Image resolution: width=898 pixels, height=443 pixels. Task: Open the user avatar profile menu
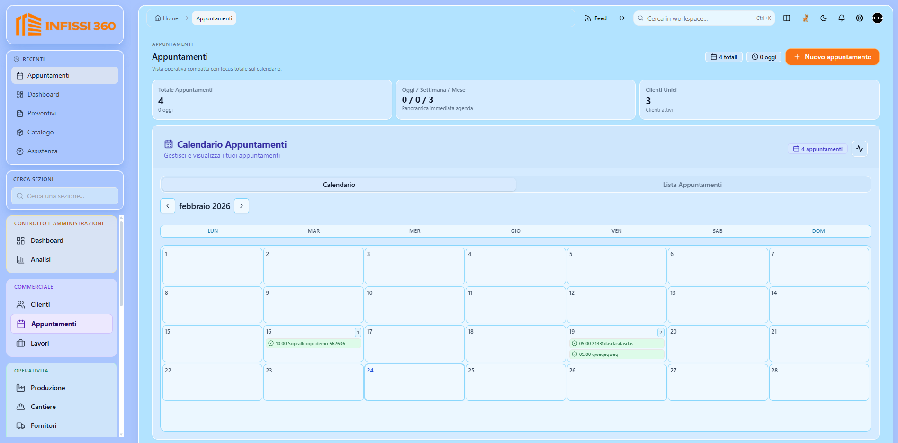pyautogui.click(x=878, y=18)
